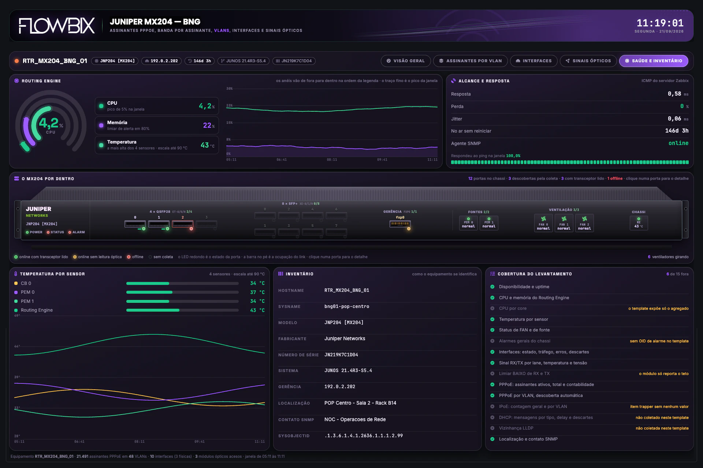Image resolution: width=703 pixels, height=468 pixels.
Task: Click the PEM 0 purple legend swatch
Action: tap(16, 292)
